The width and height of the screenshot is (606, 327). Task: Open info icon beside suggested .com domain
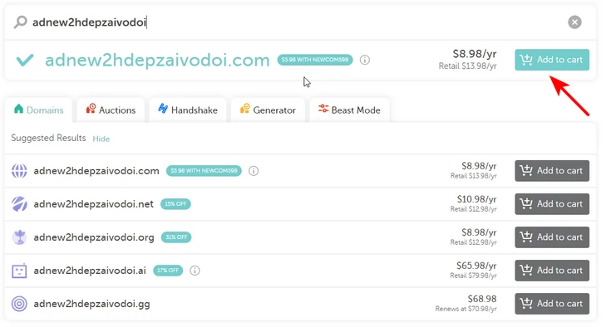point(254,171)
